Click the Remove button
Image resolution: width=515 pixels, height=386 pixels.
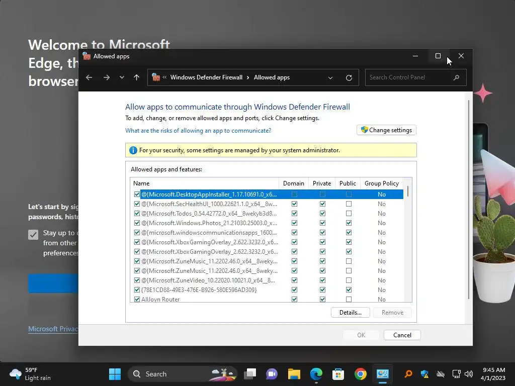(x=392, y=313)
